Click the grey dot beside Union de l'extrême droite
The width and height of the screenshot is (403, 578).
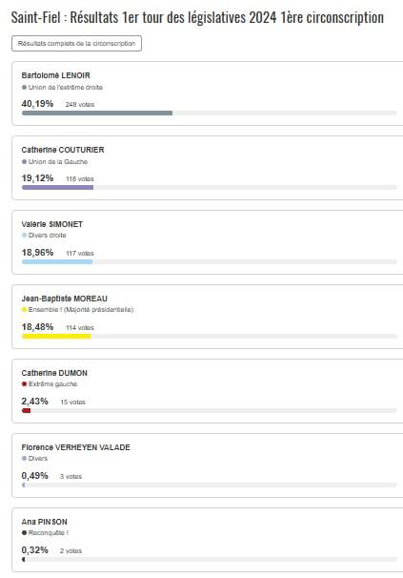coord(25,88)
